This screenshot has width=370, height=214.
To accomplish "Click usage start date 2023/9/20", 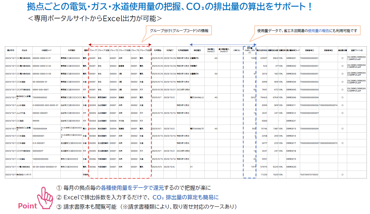I will [157, 90].
